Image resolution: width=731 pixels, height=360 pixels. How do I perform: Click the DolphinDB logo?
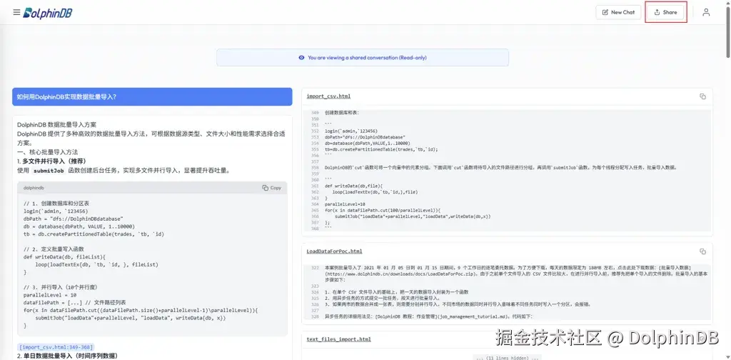48,13
